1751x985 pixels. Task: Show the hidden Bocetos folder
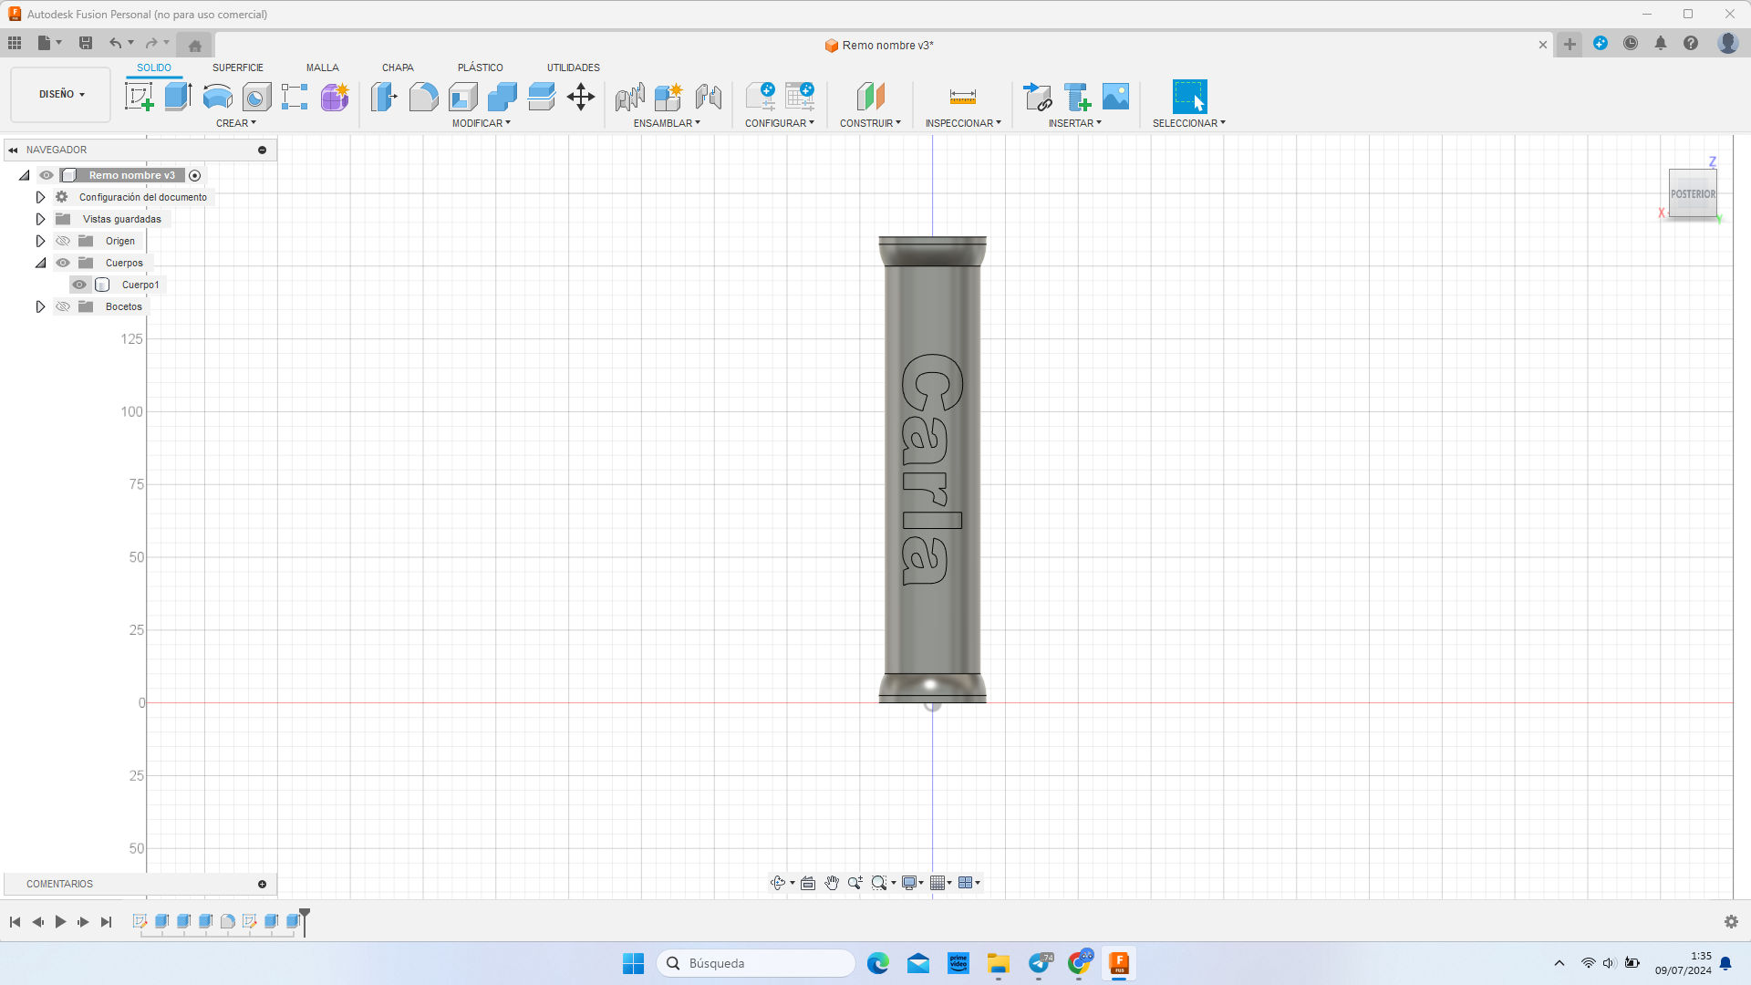pyautogui.click(x=63, y=306)
